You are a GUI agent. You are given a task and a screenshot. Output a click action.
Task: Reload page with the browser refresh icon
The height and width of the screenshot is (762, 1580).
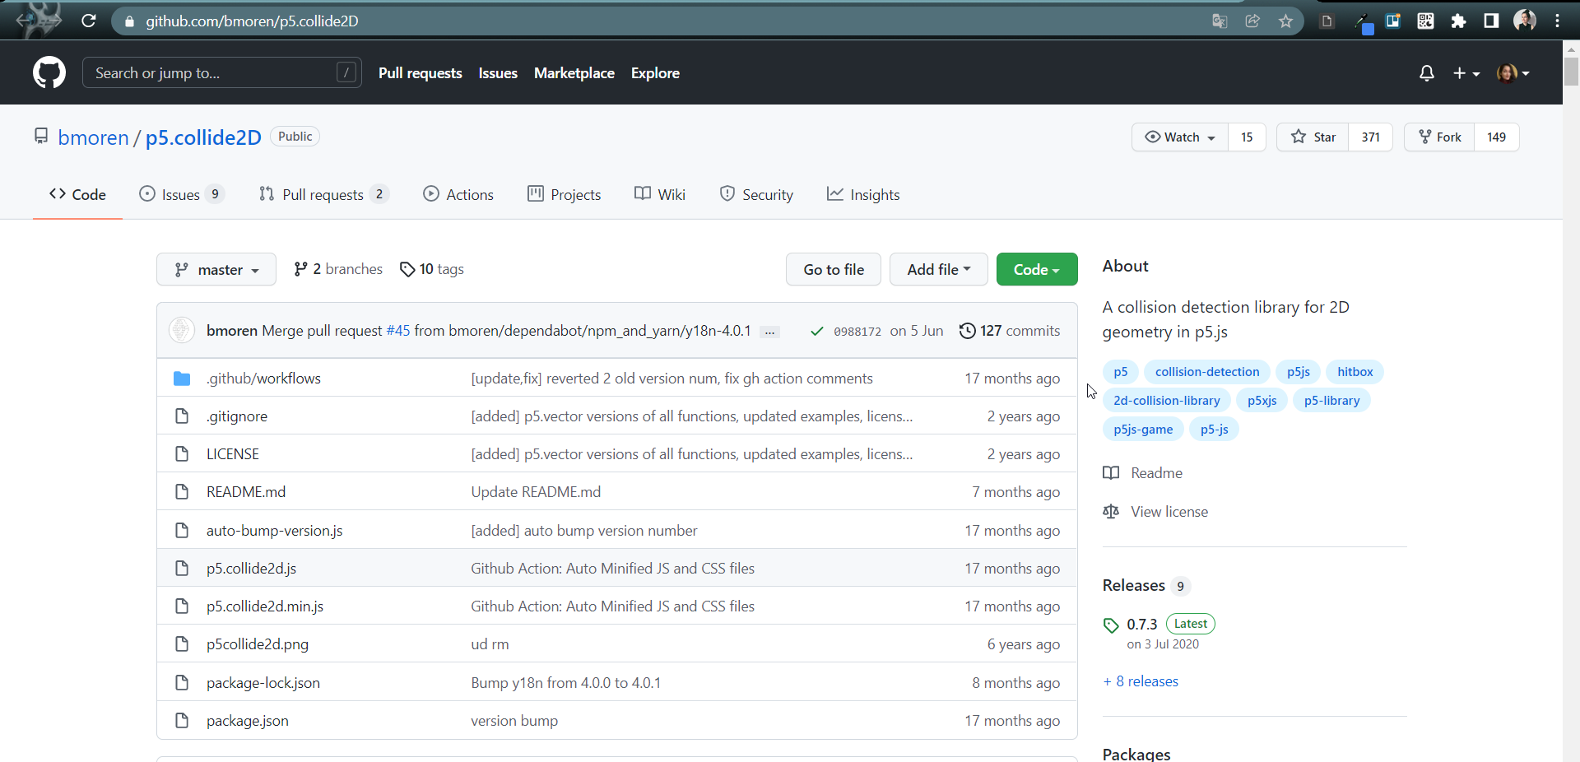(x=89, y=21)
